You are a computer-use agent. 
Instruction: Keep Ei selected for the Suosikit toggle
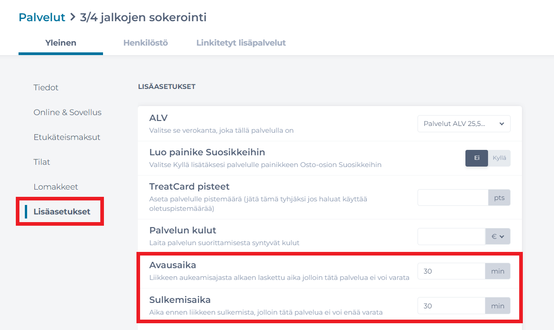tap(477, 158)
